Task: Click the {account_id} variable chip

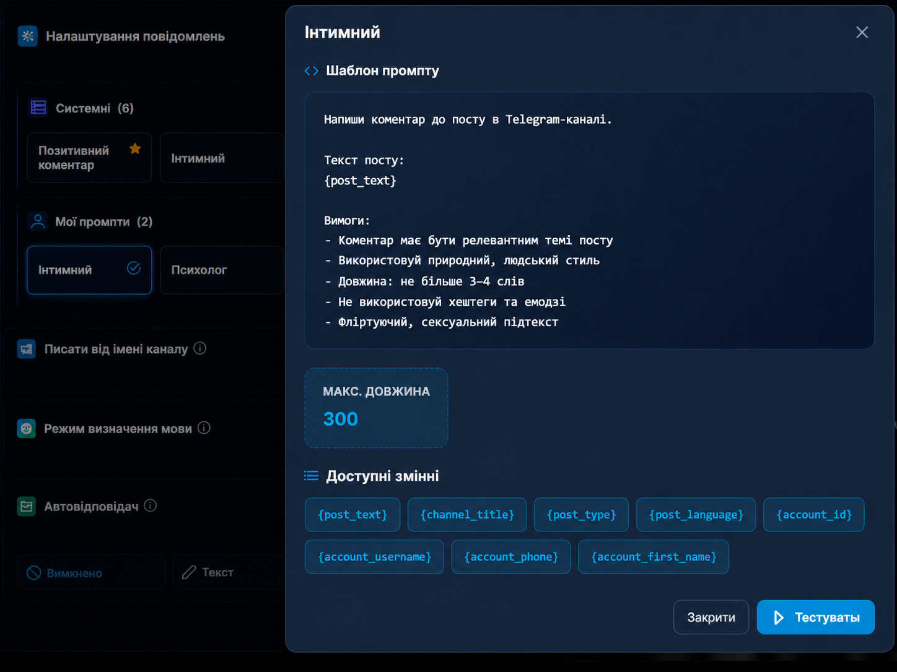Action: click(814, 514)
